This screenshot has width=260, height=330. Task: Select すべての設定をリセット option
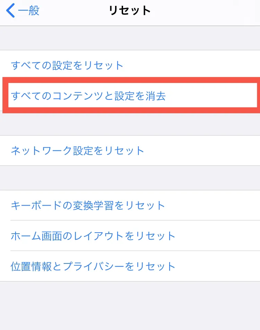tap(67, 65)
